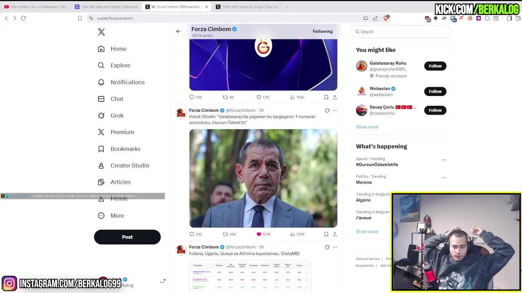Viewport: 522px width, 293px height.
Task: Open more options on Haluk Yürekli post
Action: pyautogui.click(x=335, y=110)
